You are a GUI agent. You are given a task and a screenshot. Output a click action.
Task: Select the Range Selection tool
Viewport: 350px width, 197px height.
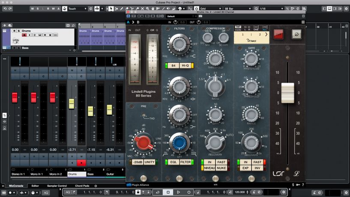pyautogui.click(x=116, y=9)
